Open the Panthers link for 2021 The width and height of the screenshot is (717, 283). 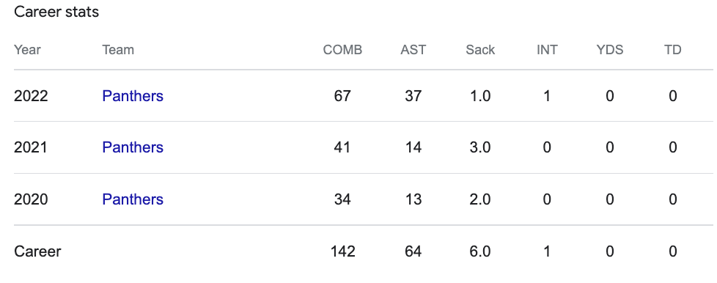pos(133,147)
